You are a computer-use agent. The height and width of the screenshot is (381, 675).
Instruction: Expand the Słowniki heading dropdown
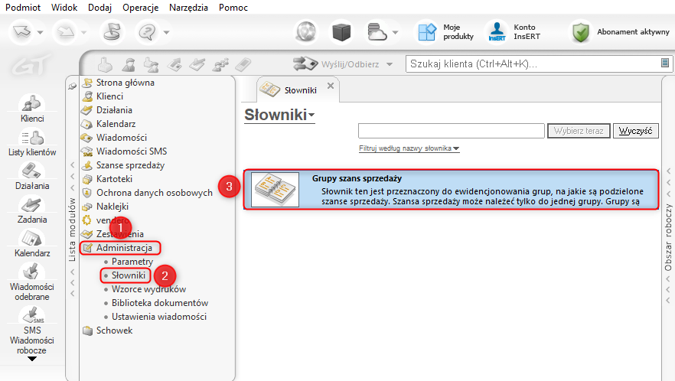[x=311, y=115]
